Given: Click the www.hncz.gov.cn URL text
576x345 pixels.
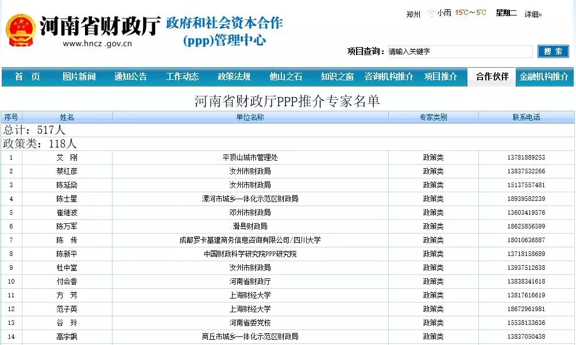Looking at the screenshot, I should (98, 44).
